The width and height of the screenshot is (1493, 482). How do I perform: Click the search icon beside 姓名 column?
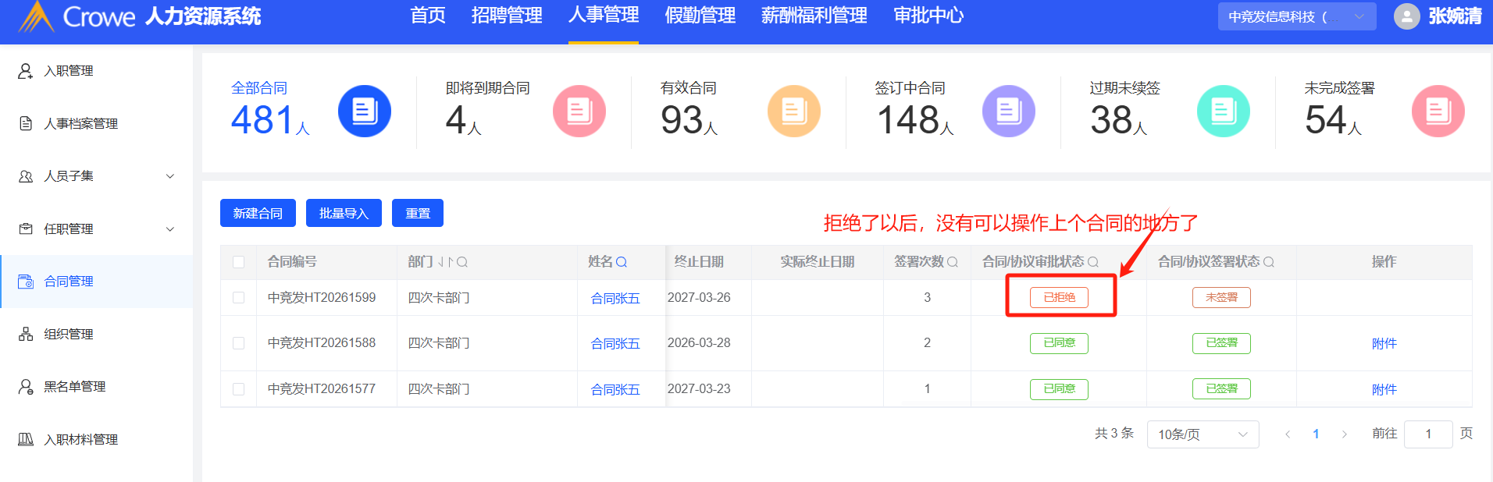(622, 262)
